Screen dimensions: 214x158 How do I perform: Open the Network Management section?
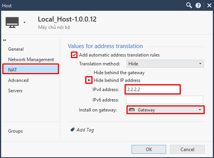coord(31,60)
